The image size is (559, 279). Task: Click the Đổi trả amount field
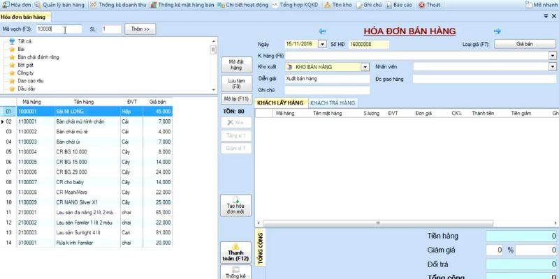click(521, 264)
